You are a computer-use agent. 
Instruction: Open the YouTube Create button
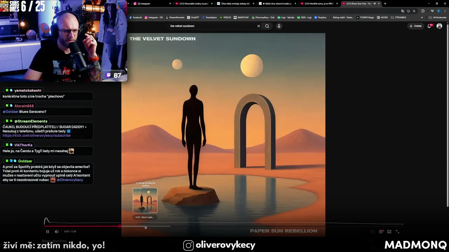pos(416,26)
